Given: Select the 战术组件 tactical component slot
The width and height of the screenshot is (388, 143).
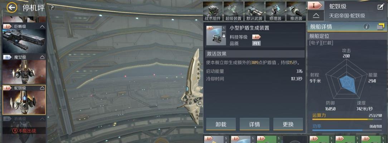Looking at the screenshot, I should coord(213,11).
